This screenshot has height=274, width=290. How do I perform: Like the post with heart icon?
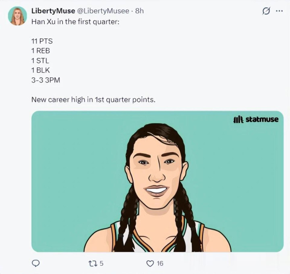pos(150,264)
